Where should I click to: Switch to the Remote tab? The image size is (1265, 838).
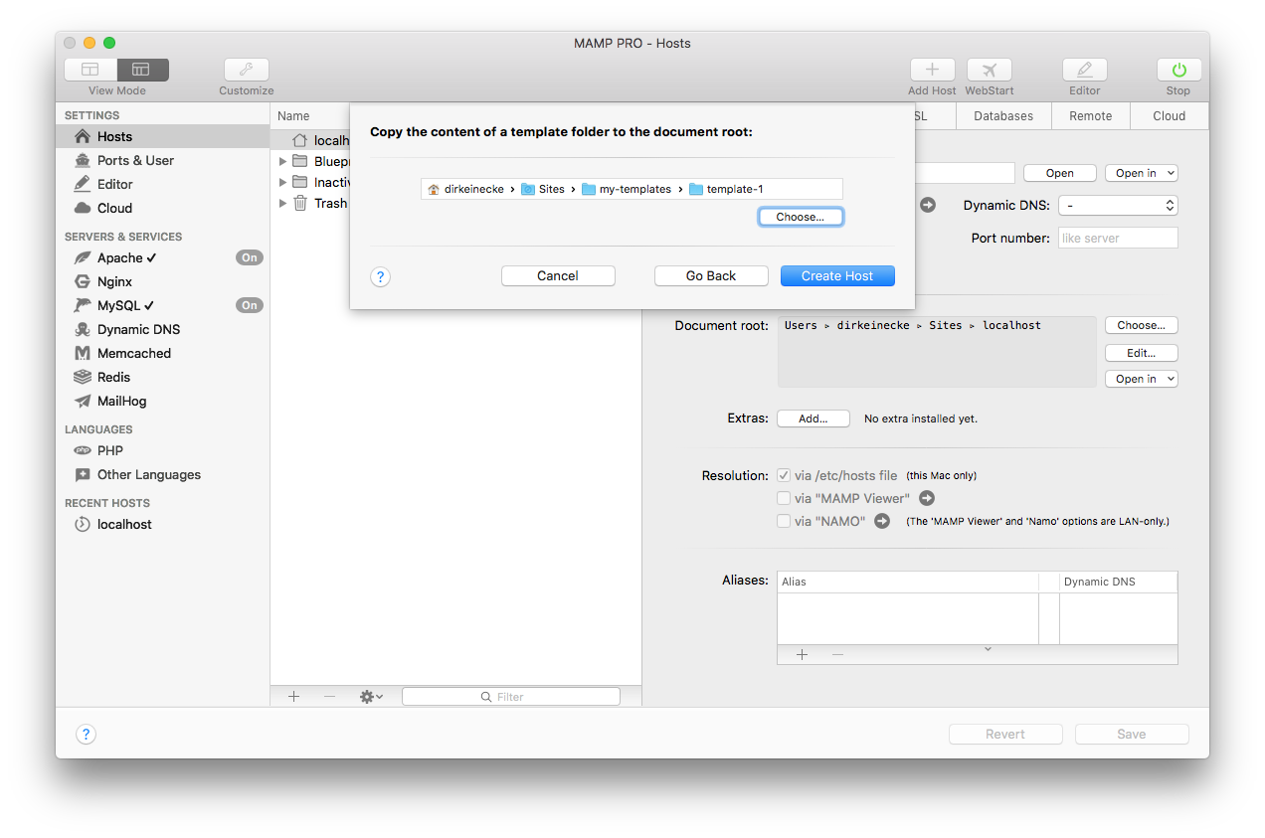pos(1090,115)
